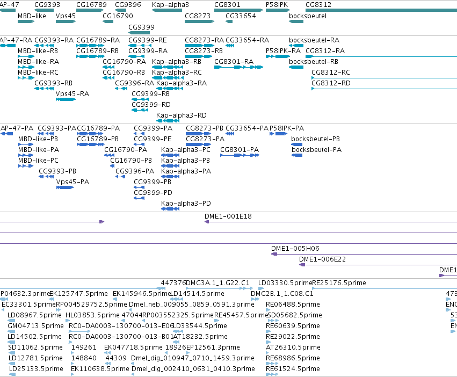This screenshot has width=457, height=377.
Task: Open protein CG9399-PA
Action: point(153,128)
